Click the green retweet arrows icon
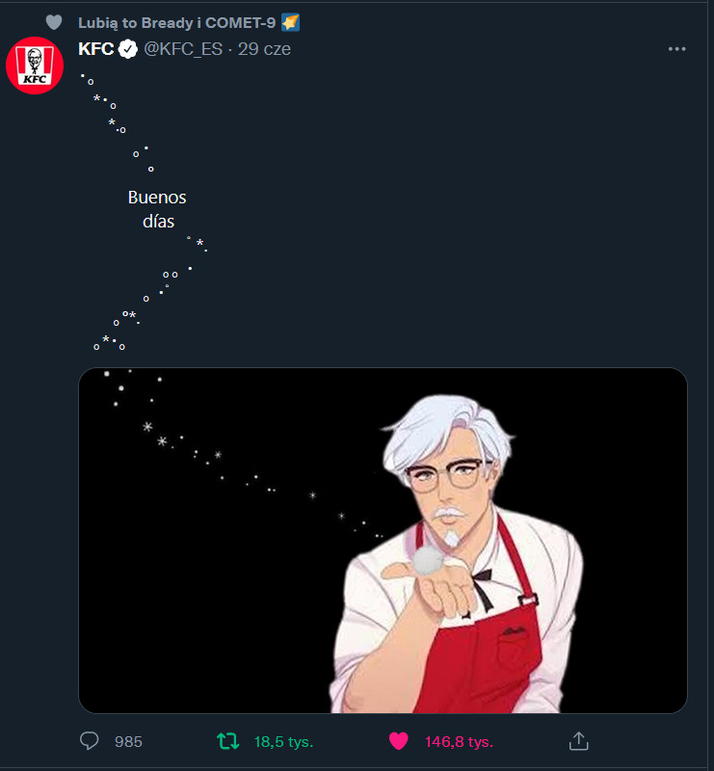The image size is (714, 771). [227, 741]
